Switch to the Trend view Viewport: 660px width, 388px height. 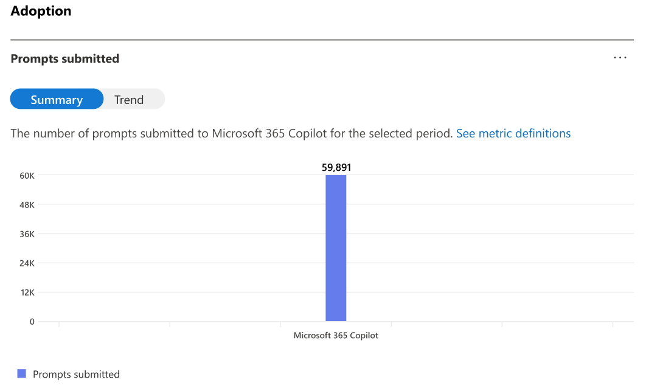tap(129, 100)
